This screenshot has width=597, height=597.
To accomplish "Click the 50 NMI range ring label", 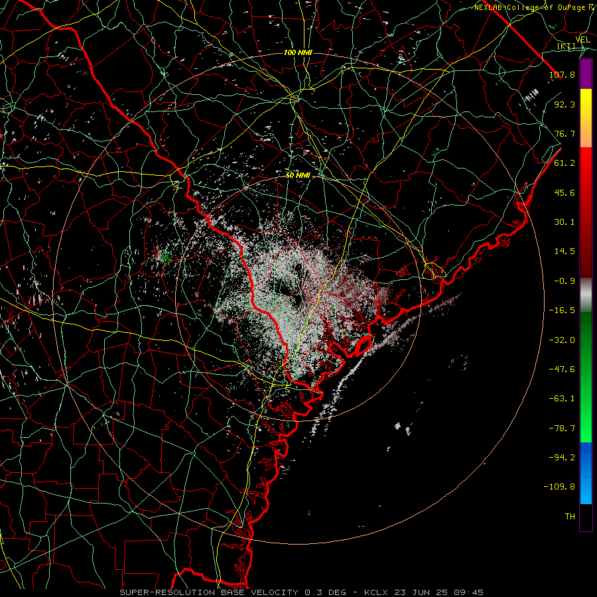I will 298,176.
